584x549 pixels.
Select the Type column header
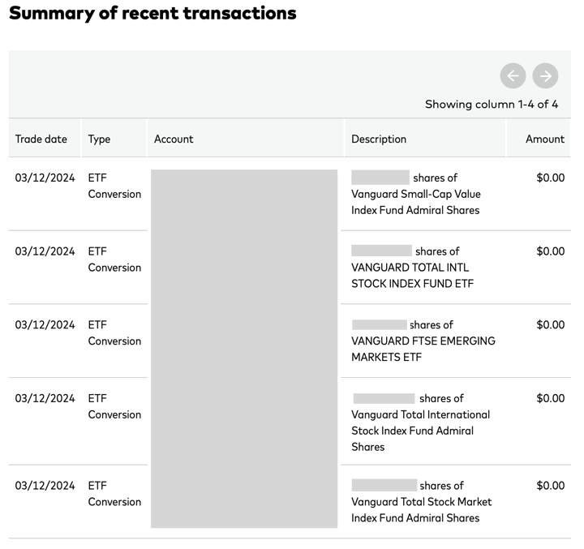pos(99,139)
